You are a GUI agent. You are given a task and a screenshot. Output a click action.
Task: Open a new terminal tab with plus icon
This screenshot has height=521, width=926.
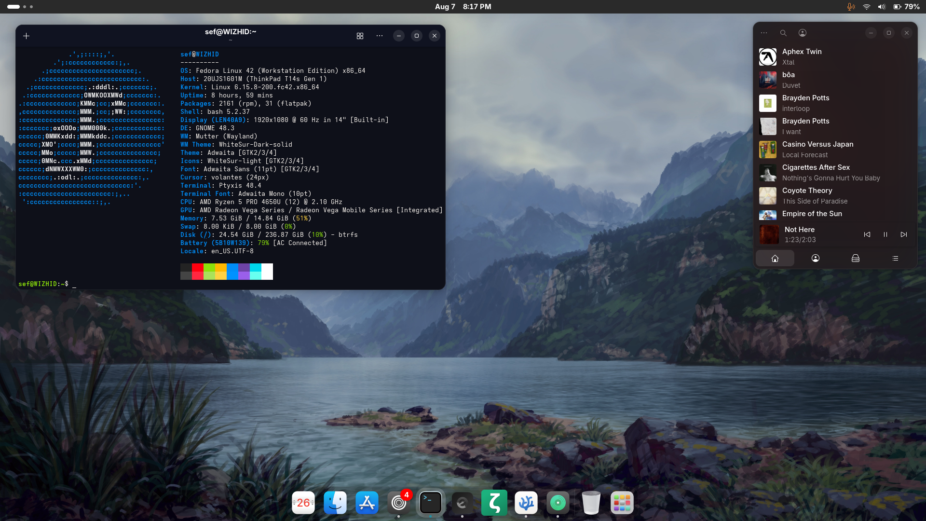27,36
